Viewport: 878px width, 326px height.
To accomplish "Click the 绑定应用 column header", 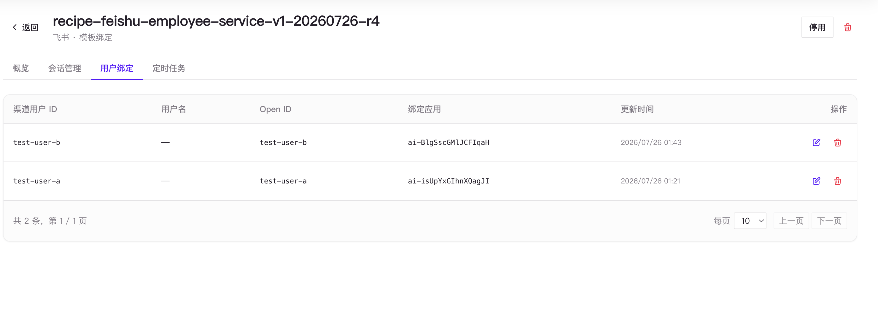I will 424,109.
